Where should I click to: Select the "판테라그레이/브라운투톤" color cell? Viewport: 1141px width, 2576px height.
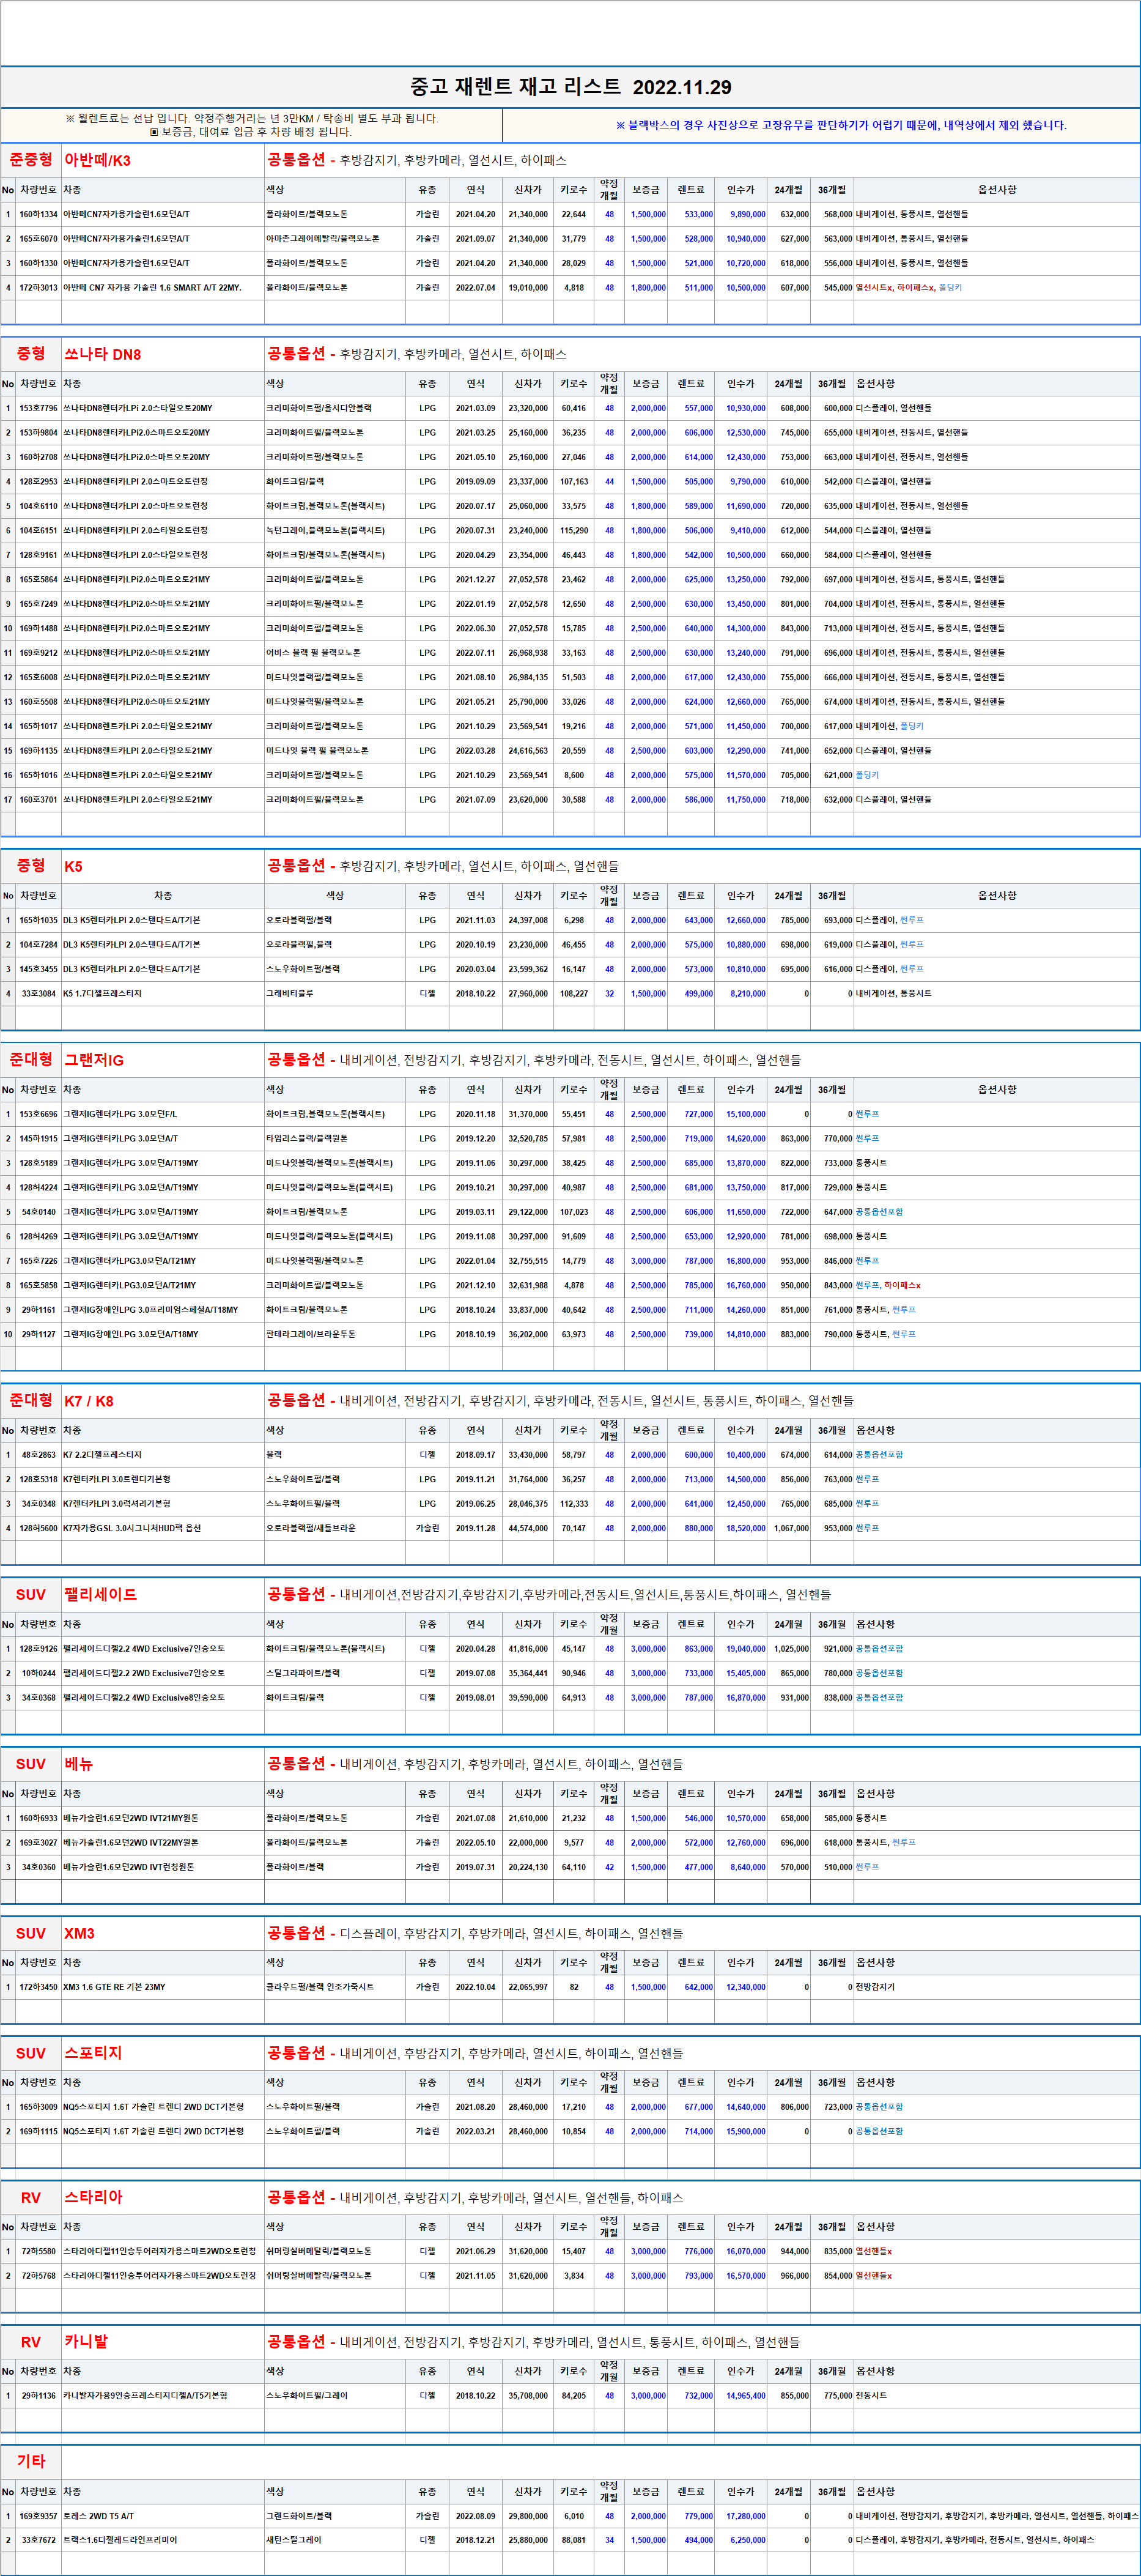tap(311, 1334)
